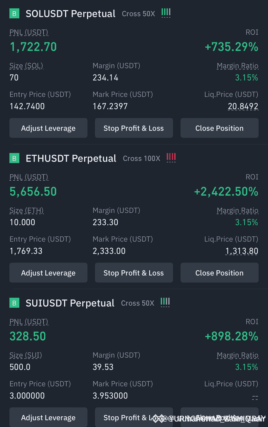Tap the green B badge beside ETHUSDT
The height and width of the screenshot is (427, 268).
[14, 158]
